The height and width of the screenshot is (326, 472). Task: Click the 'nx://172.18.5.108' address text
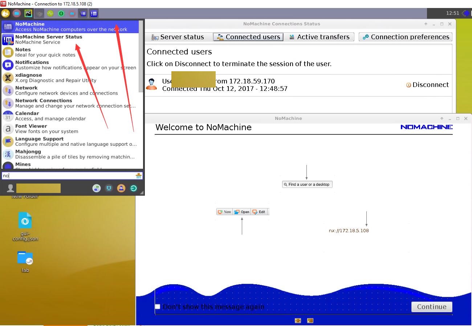pyautogui.click(x=349, y=231)
